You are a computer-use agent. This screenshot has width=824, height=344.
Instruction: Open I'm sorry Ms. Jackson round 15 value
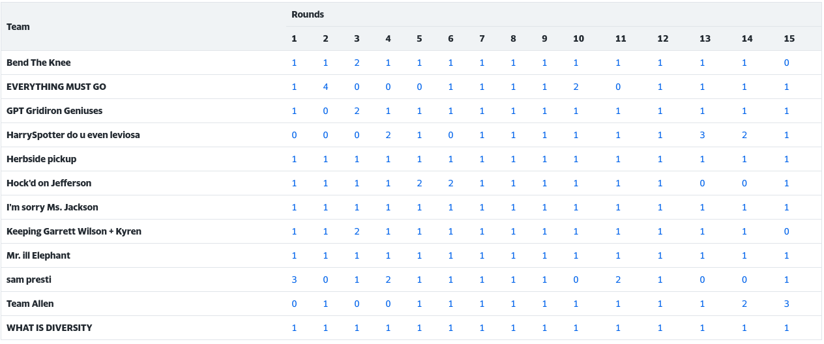coord(787,208)
